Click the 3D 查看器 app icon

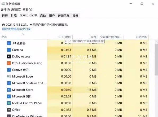(x=9, y=43)
